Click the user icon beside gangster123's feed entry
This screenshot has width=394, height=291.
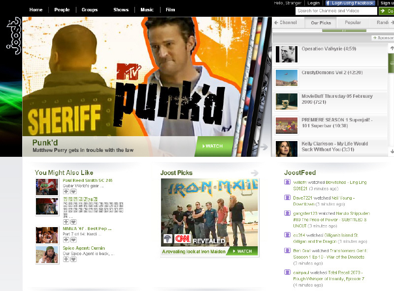pos(287,213)
